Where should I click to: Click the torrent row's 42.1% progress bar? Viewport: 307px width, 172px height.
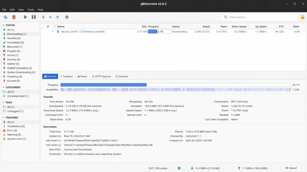159,32
